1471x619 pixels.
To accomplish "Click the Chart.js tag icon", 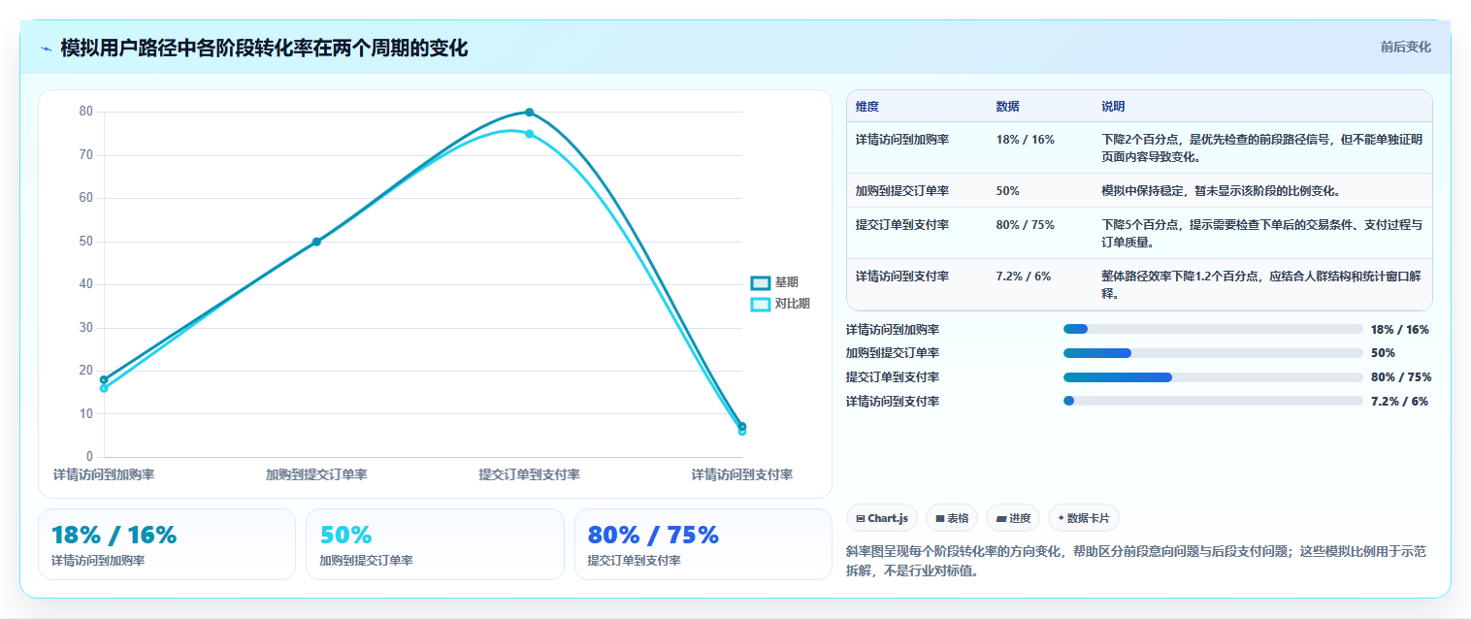I will click(861, 519).
